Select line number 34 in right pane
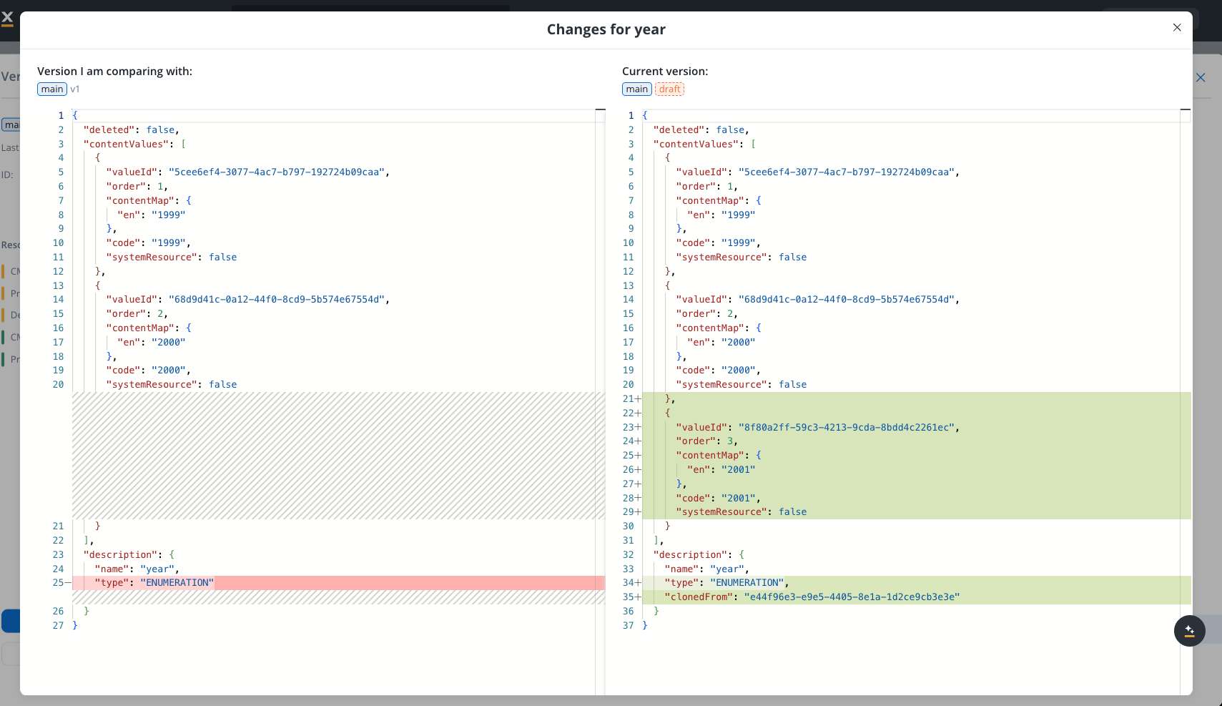 point(629,582)
